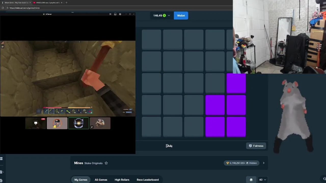Screen dimensions: 326x183
Task: Reveal the center tile of the Mines grid
Action: click(194, 83)
